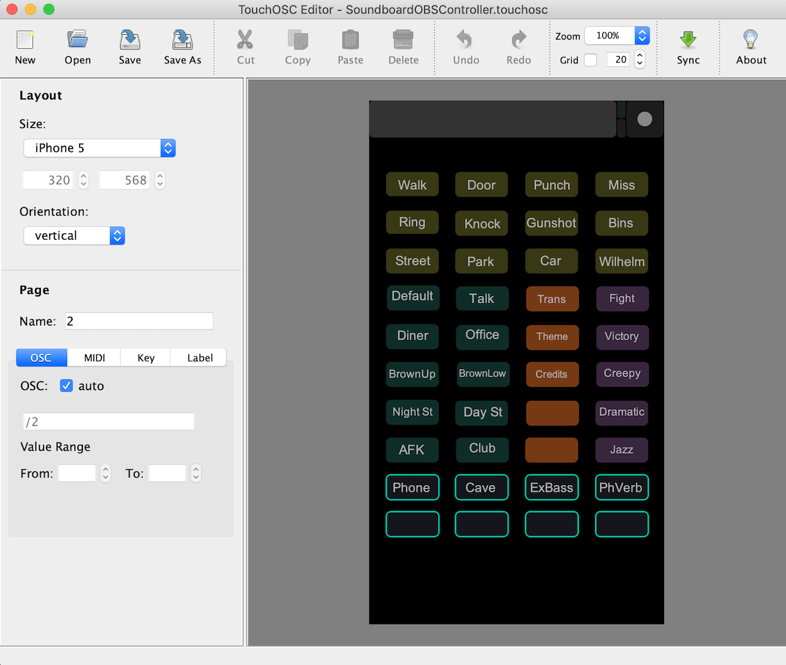Click the Delete icon
The height and width of the screenshot is (665, 786).
tap(403, 46)
